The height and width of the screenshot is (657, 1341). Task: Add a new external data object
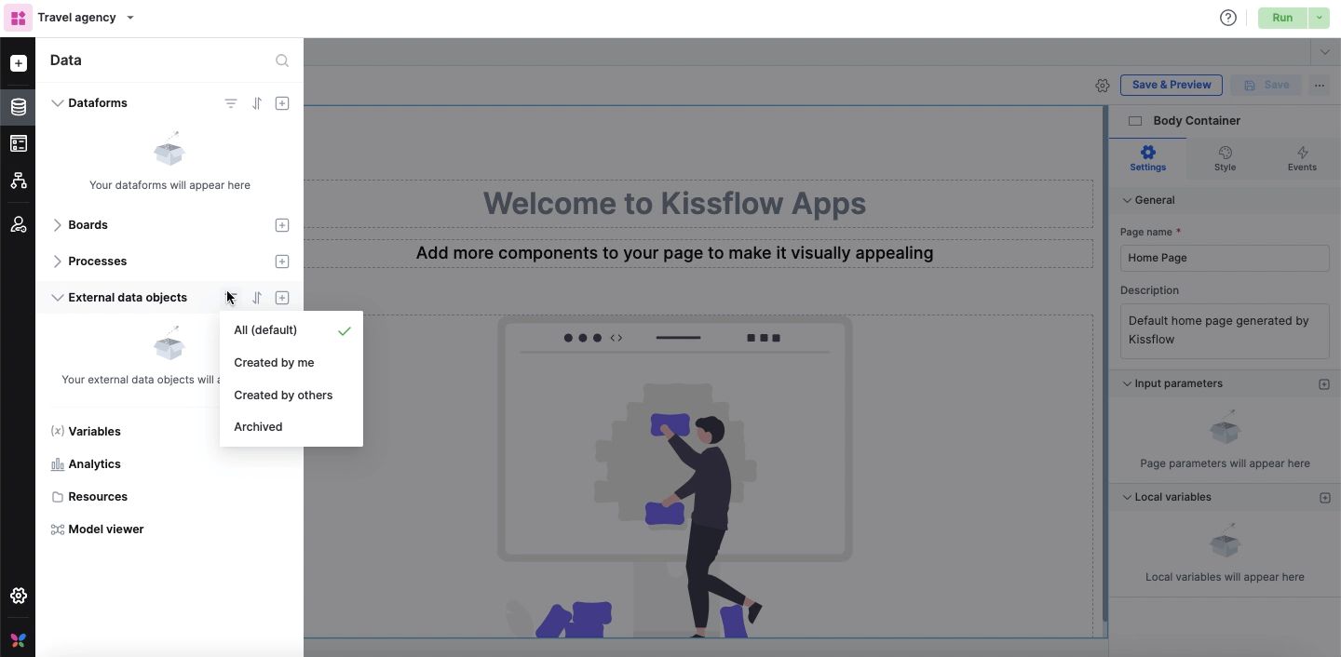[x=282, y=298]
